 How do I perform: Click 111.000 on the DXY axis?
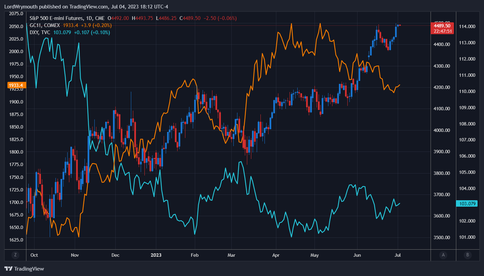click(x=467, y=75)
